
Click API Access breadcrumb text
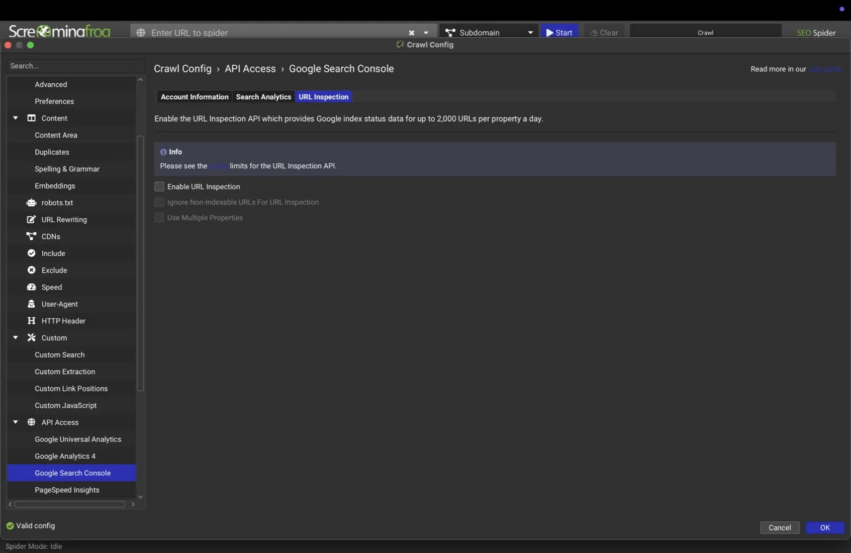coord(250,69)
